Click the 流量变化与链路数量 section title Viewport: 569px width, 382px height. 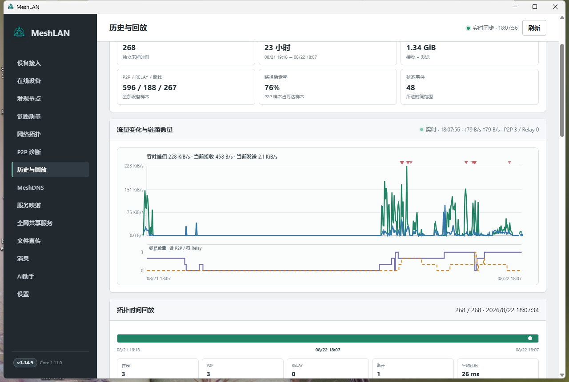(144, 130)
